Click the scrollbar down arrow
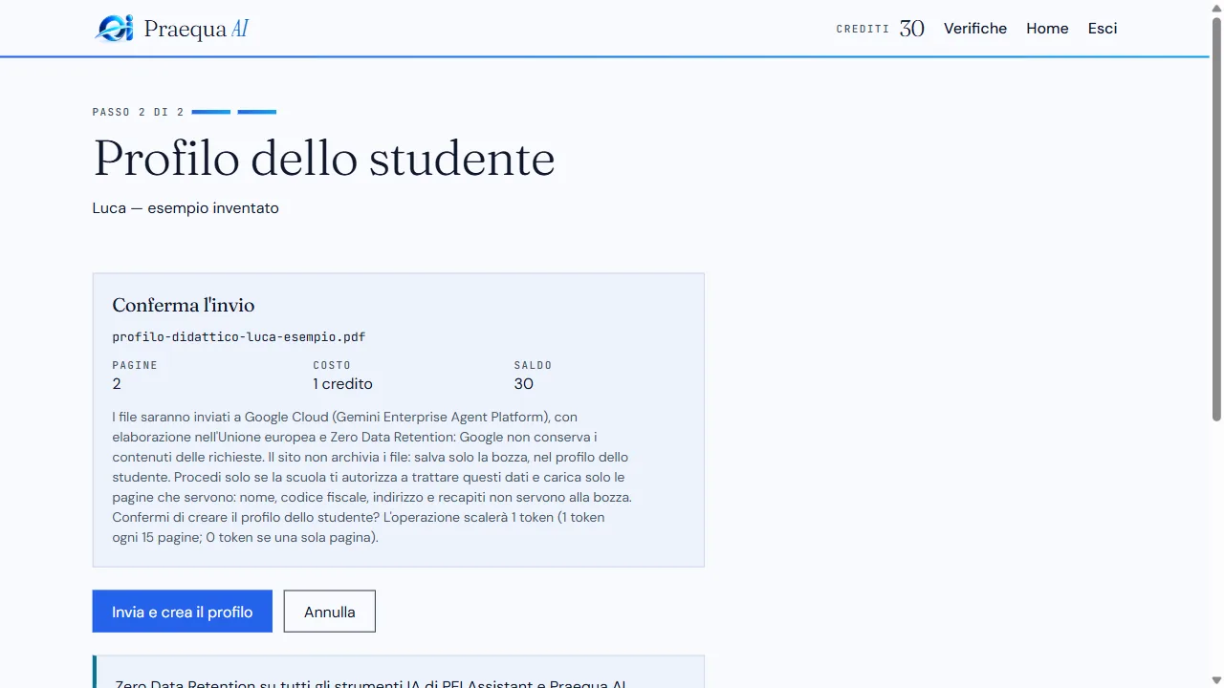Screen dimensions: 1224x688 pyautogui.click(x=1216, y=680)
